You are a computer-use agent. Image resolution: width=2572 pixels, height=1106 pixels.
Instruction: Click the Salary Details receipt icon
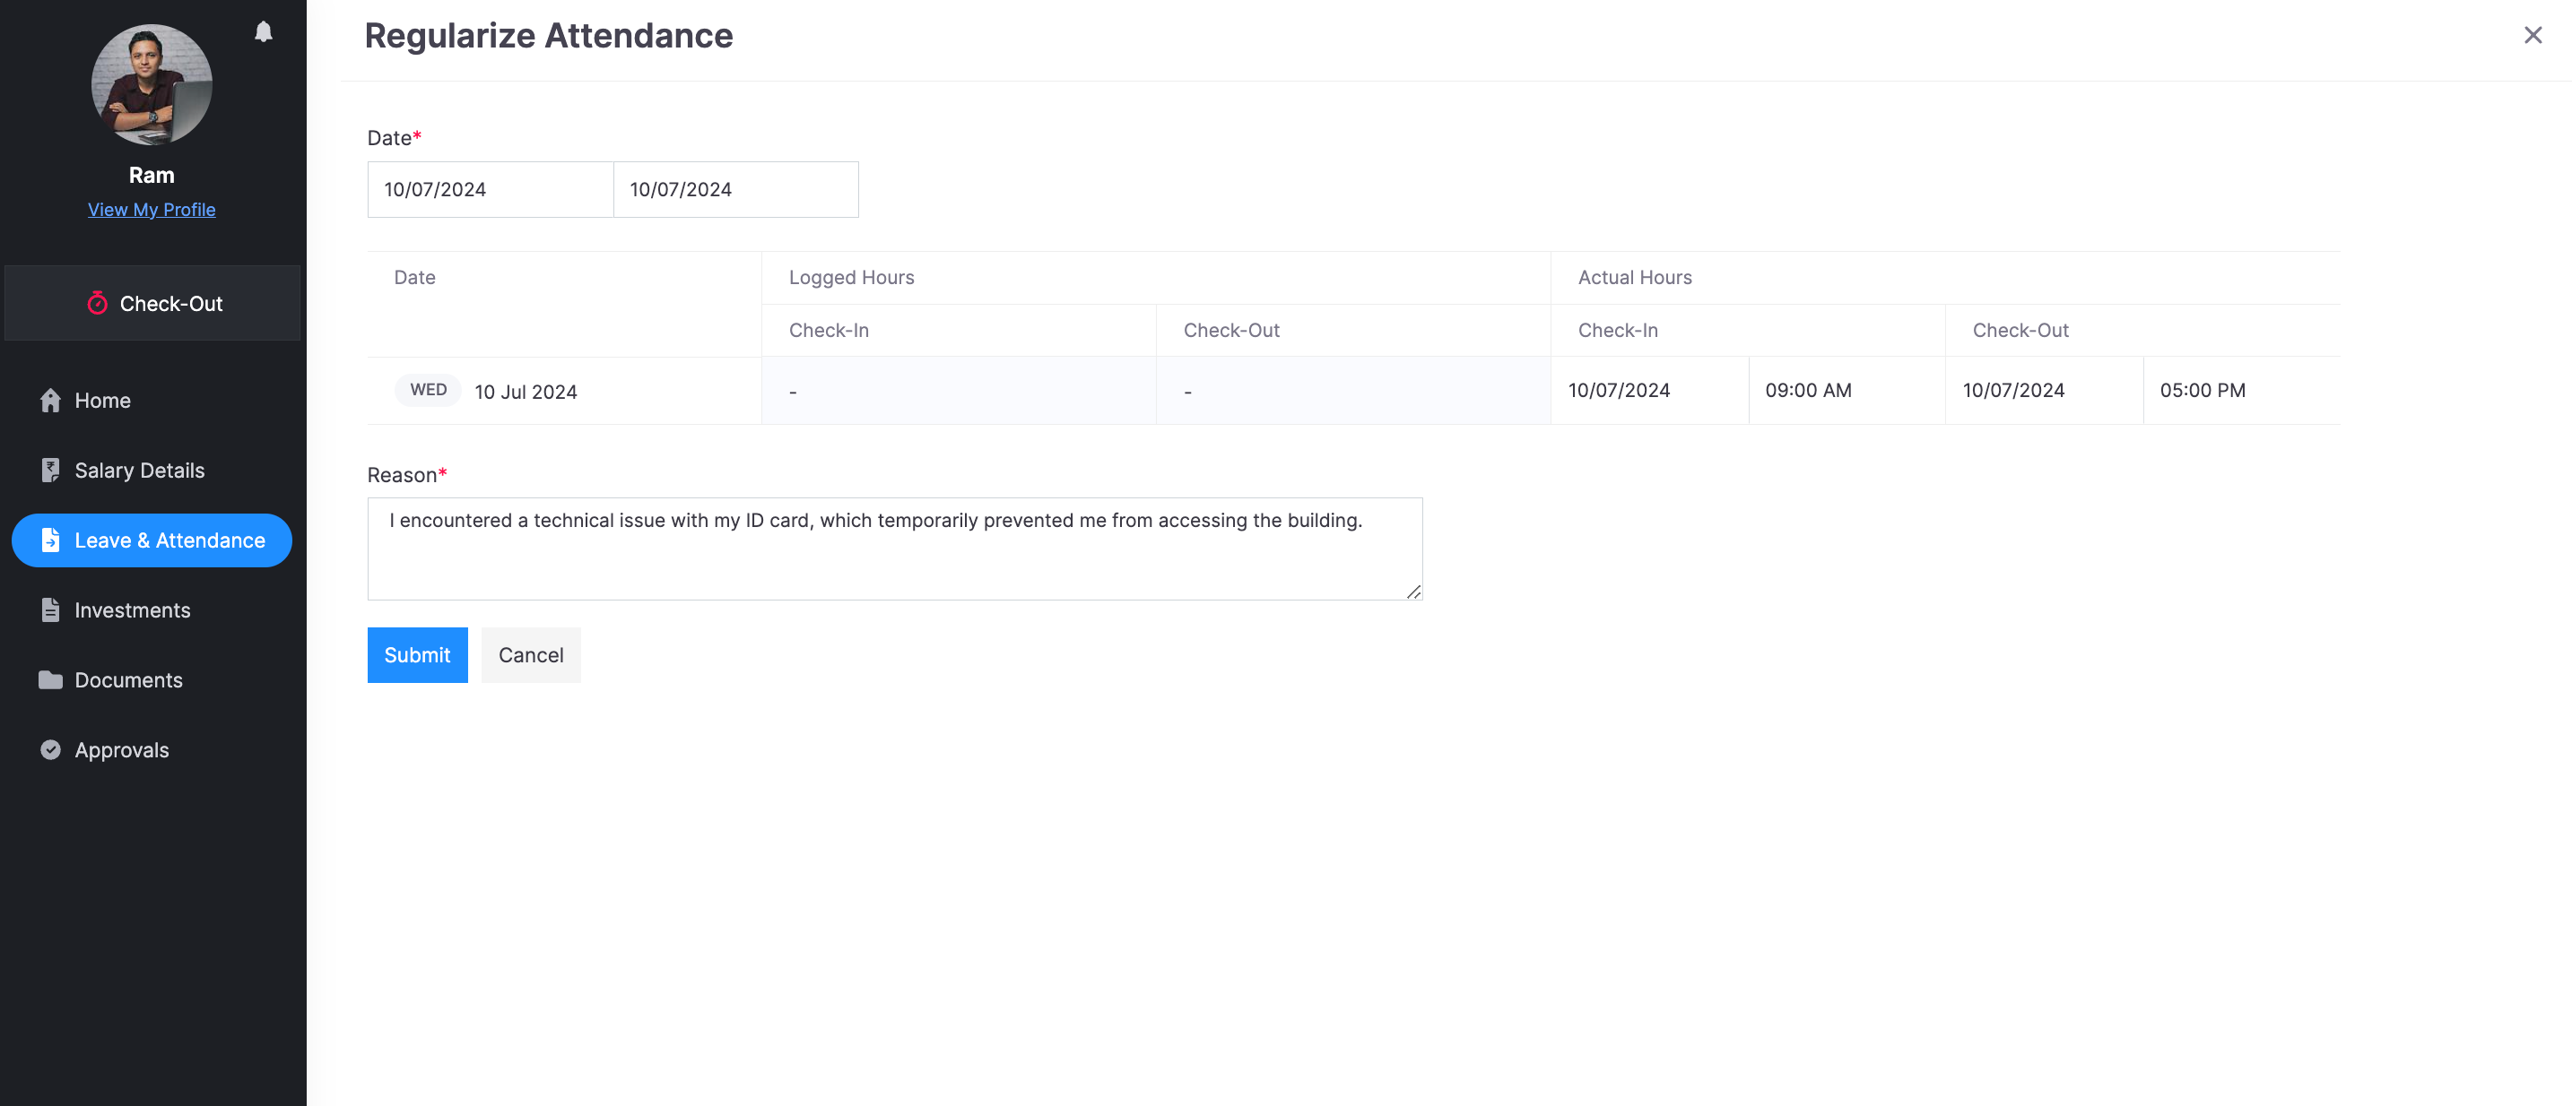tap(51, 471)
